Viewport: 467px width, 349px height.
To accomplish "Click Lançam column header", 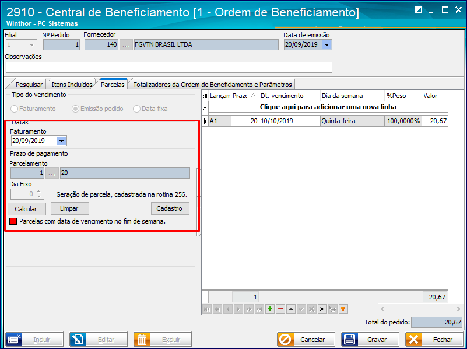I will 219,96.
